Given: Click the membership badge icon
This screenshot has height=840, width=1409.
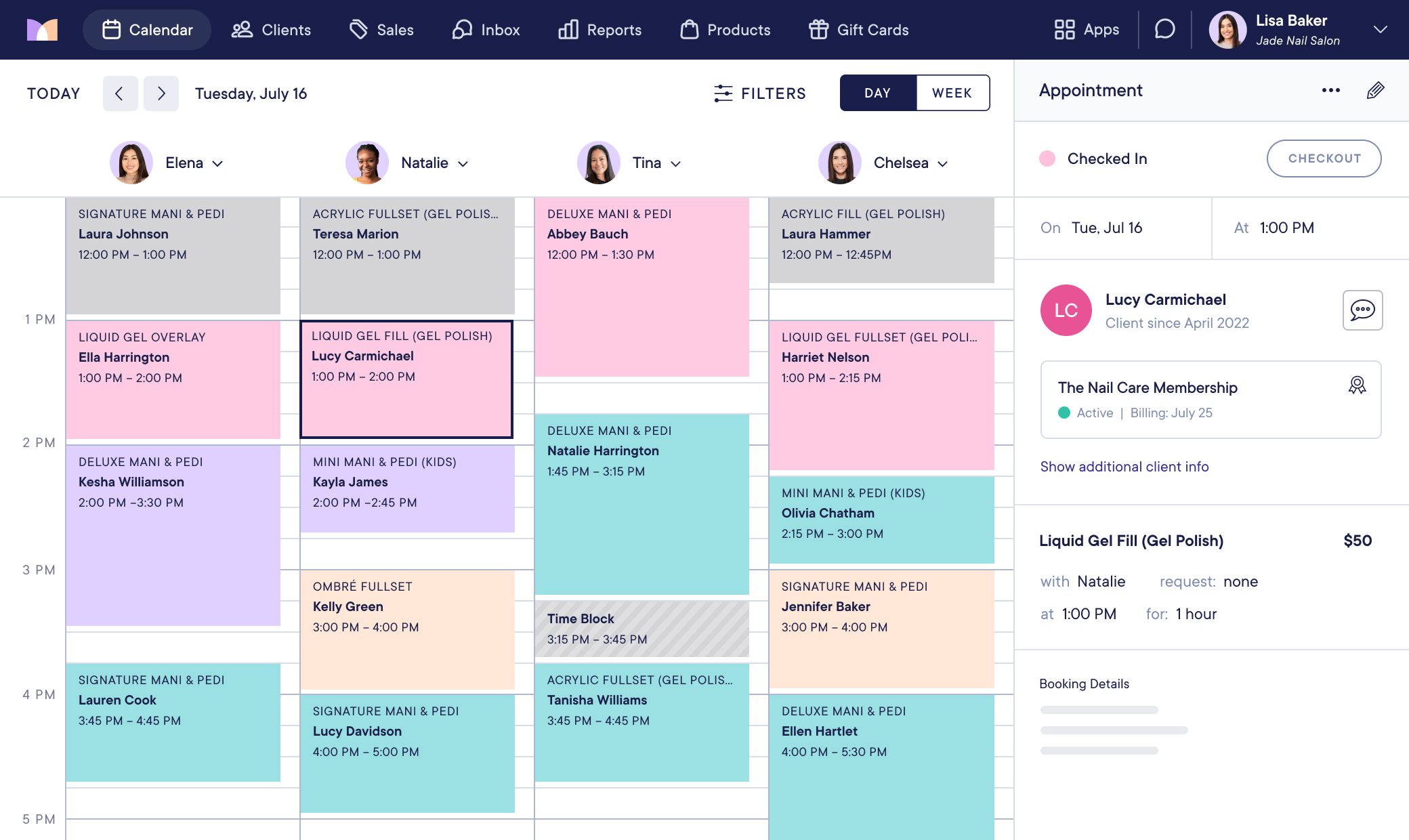Looking at the screenshot, I should coord(1357,385).
